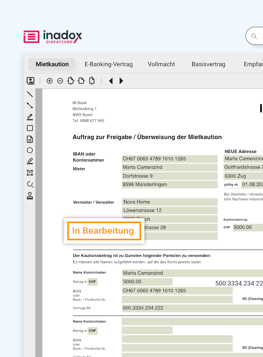Select the straight line drawing tool

[30, 94]
